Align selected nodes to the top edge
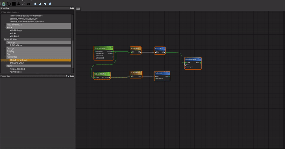Screen dimensions: 285x149 45,4
